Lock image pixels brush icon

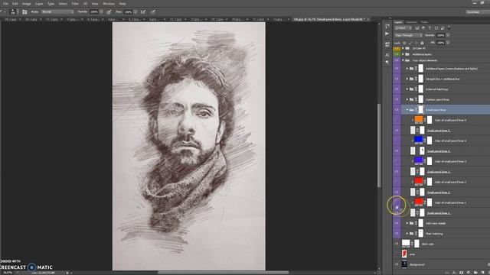[x=410, y=43]
